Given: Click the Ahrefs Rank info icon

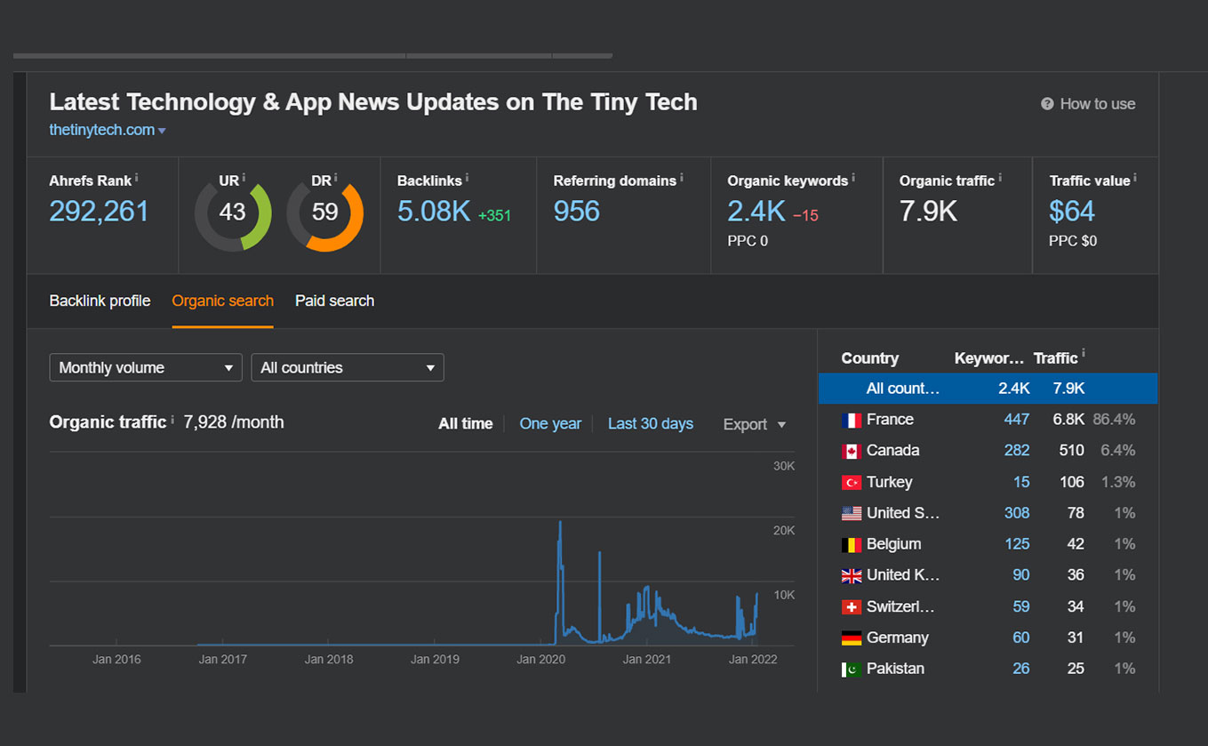Looking at the screenshot, I should click(137, 178).
